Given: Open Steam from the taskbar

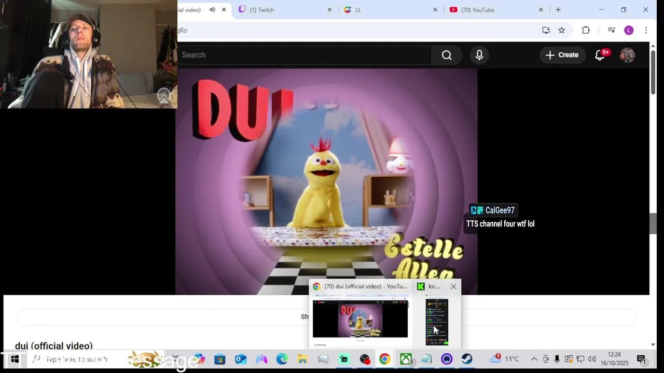Looking at the screenshot, I should pyautogui.click(x=467, y=359).
